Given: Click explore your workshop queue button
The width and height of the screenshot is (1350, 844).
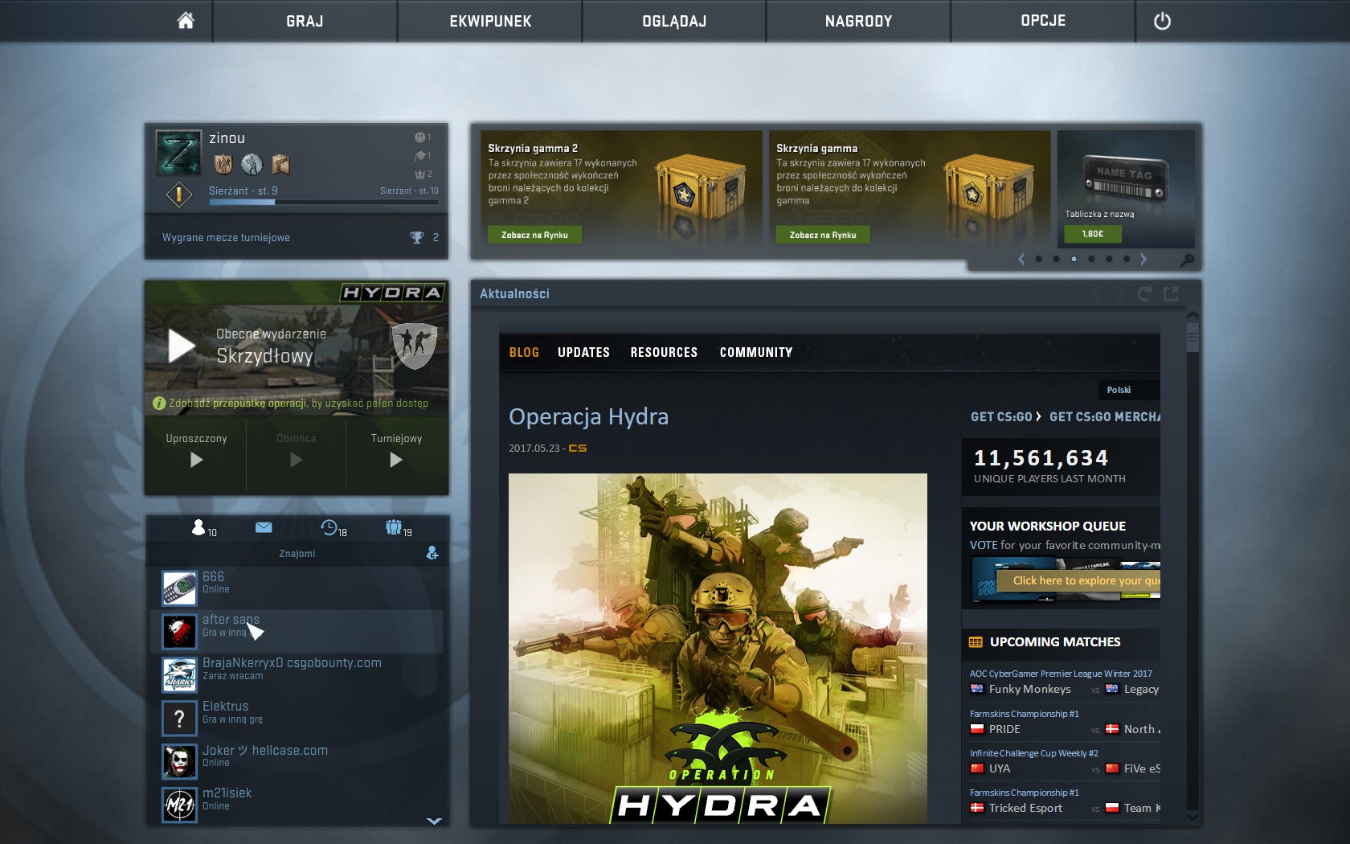Looking at the screenshot, I should pos(1079,580).
